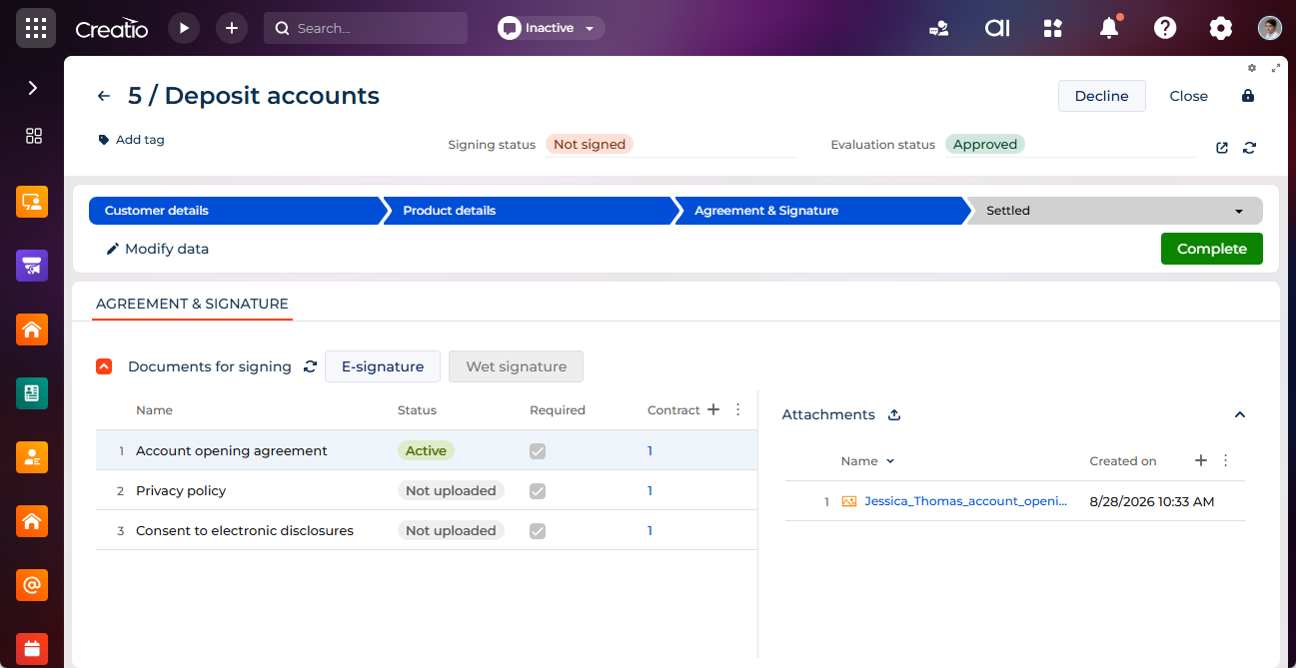Add a row with the Contract column plus icon
The image size is (1296, 668).
(713, 409)
